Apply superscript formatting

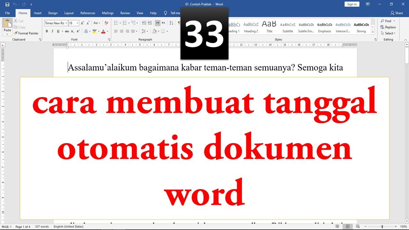[78, 31]
